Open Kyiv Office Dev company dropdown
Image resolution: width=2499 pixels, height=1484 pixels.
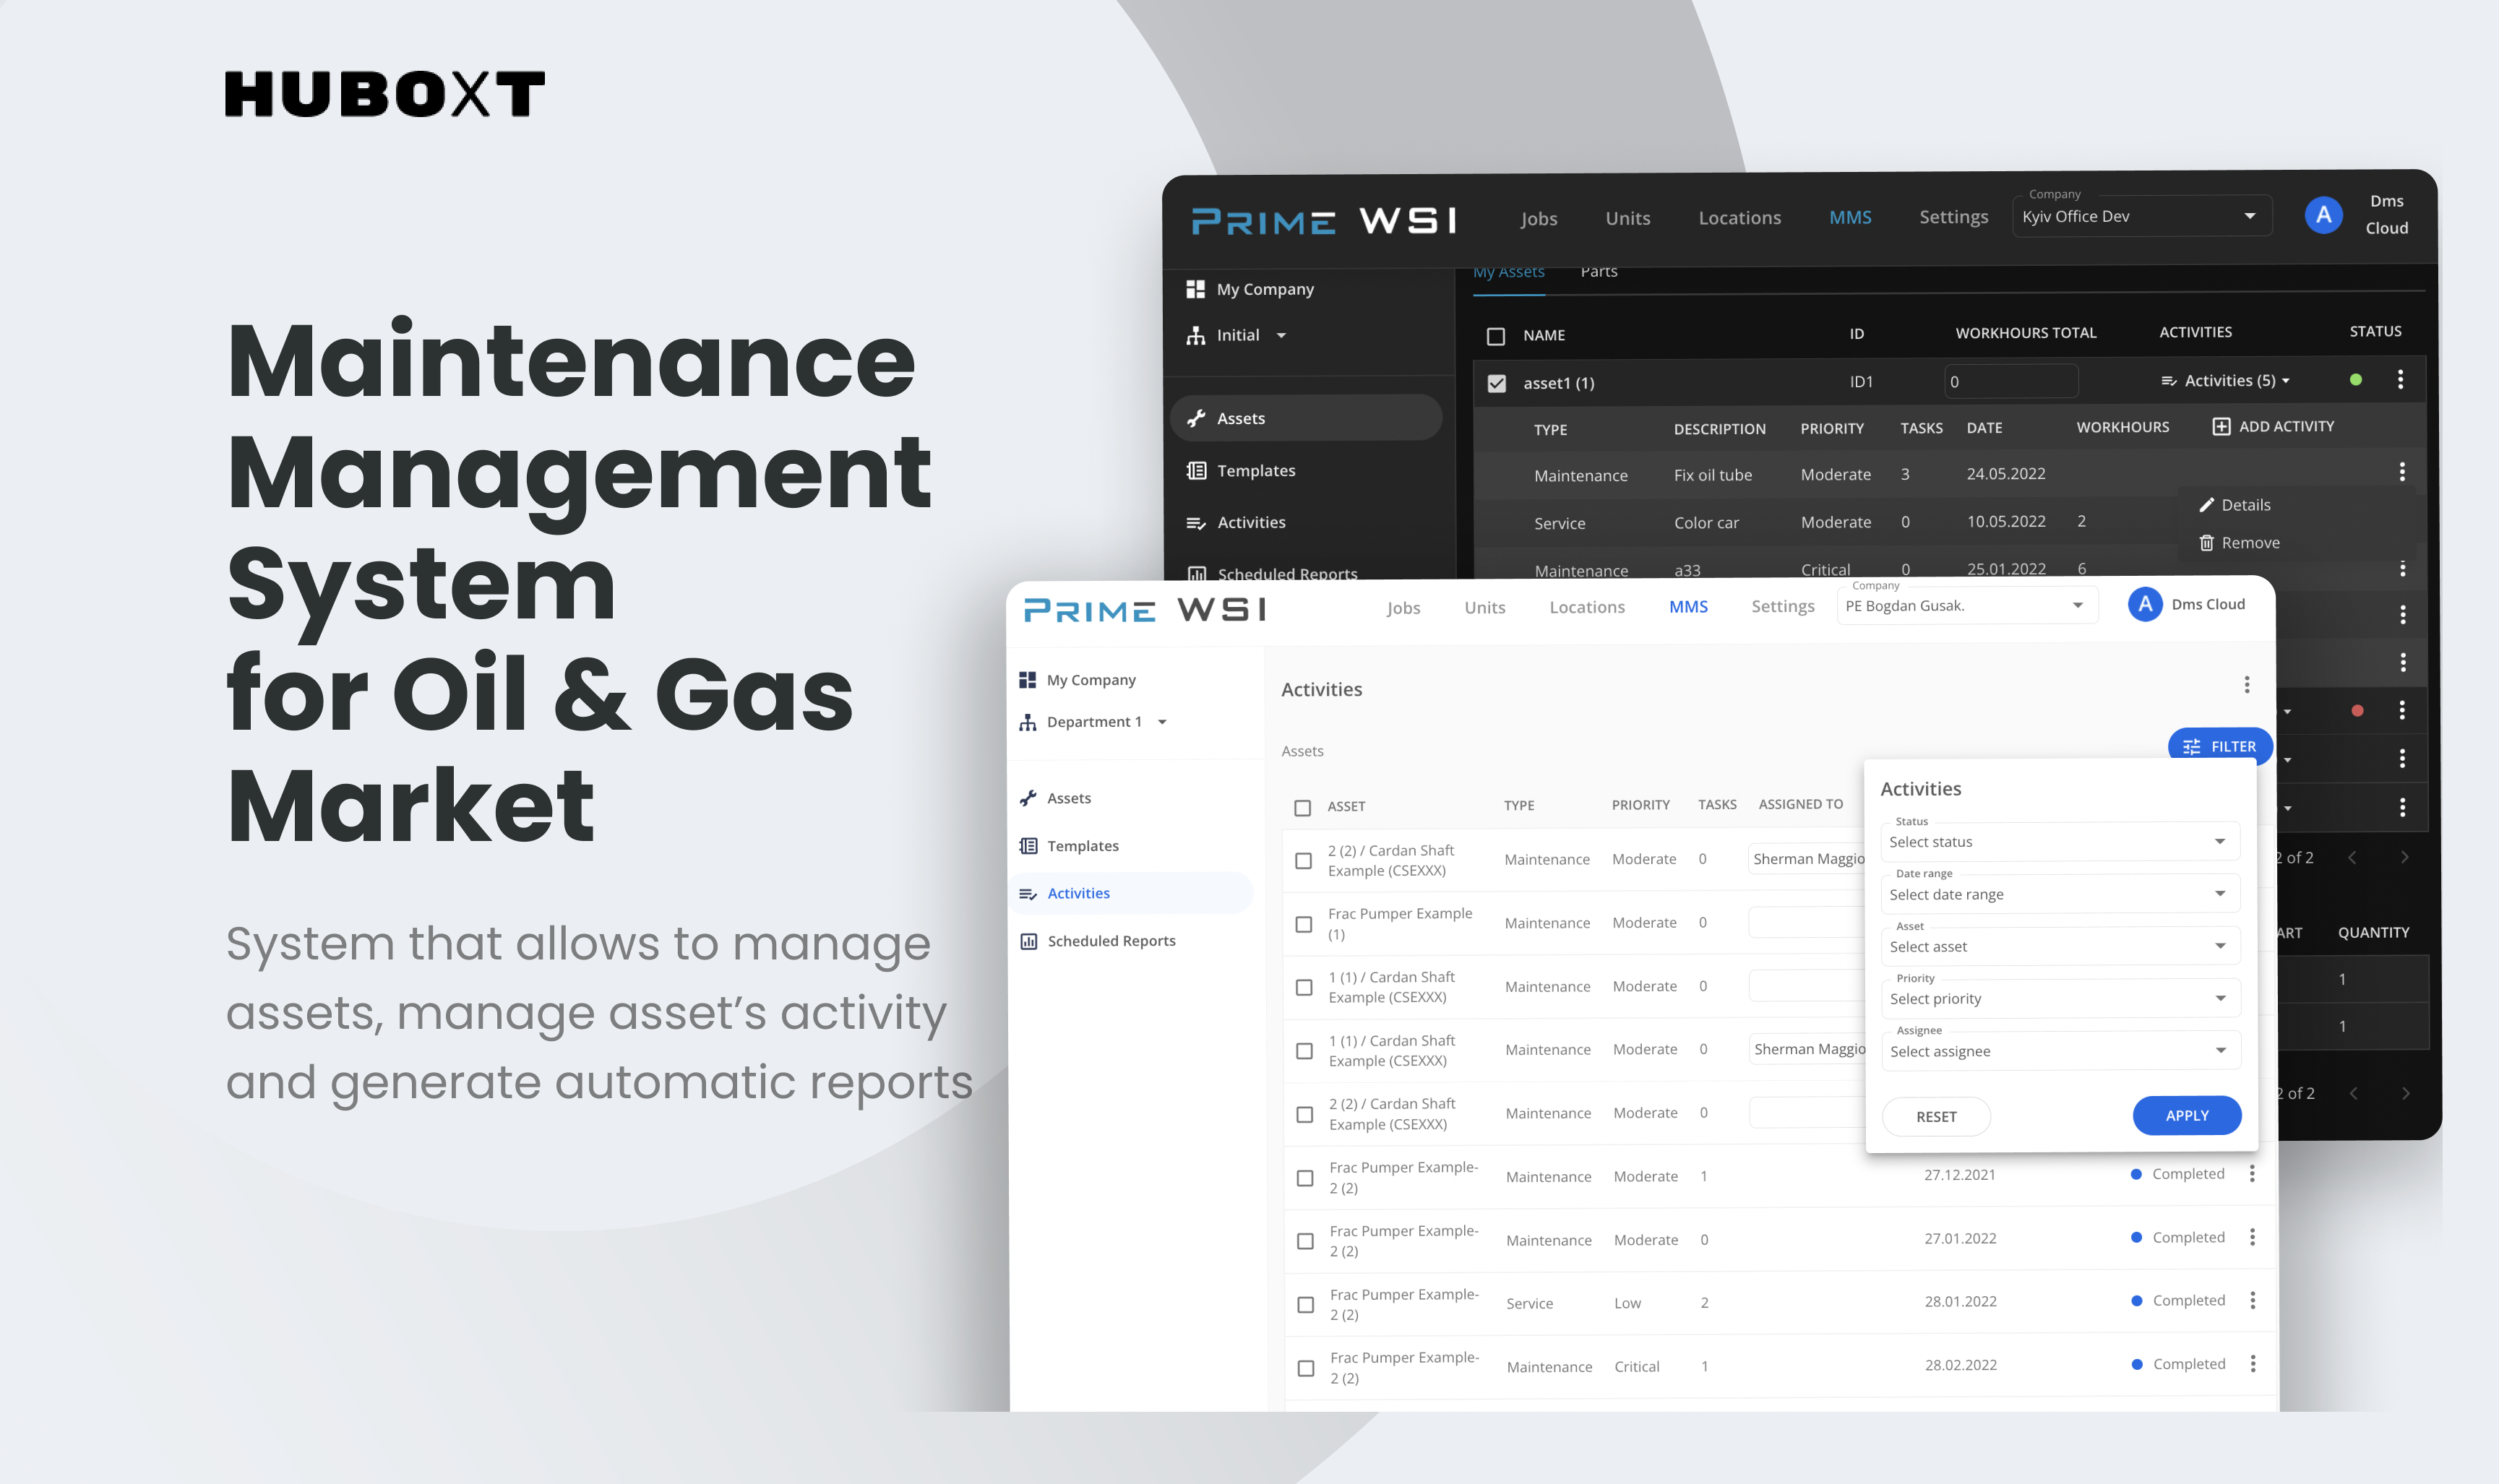[2141, 216]
